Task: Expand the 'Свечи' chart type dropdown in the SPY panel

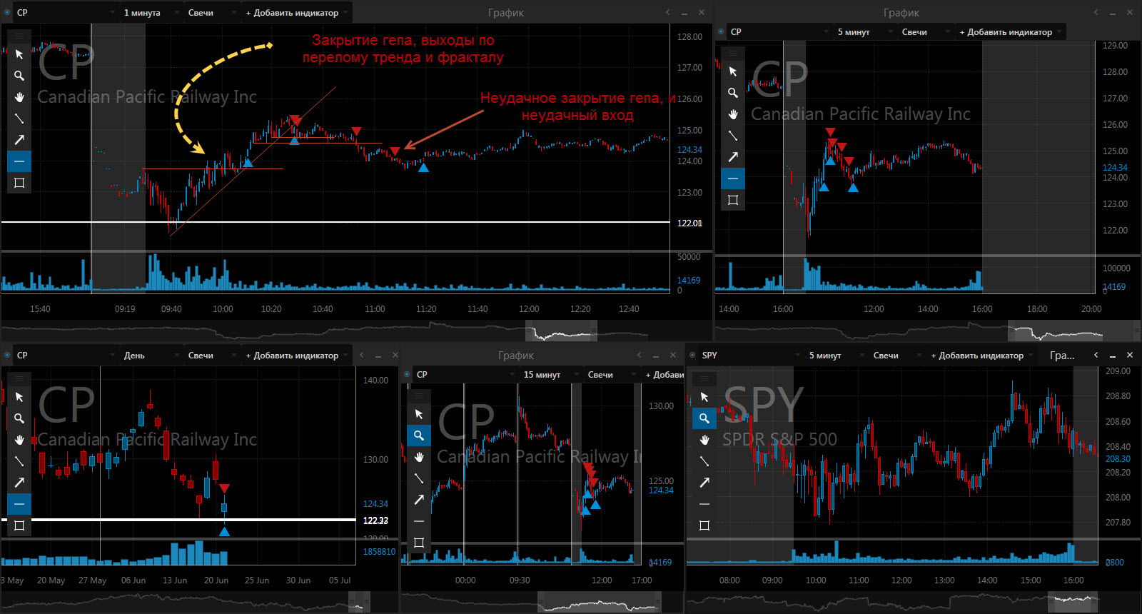Action: coord(889,356)
